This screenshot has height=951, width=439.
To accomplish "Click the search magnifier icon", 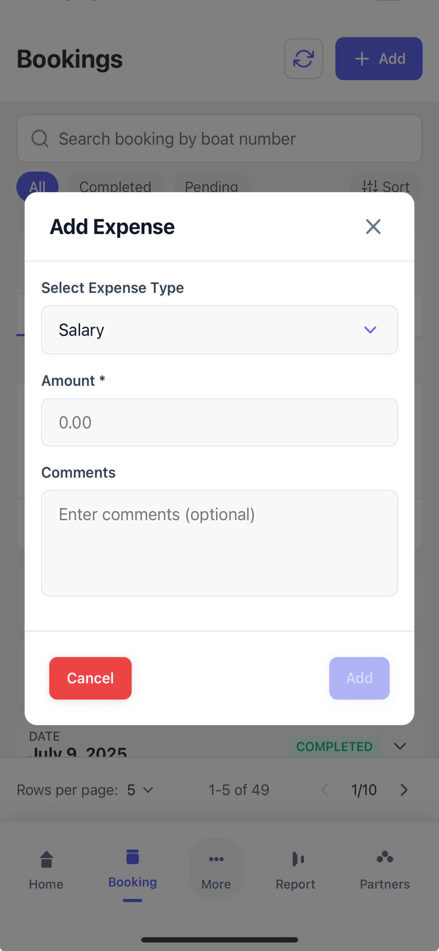I will (40, 138).
